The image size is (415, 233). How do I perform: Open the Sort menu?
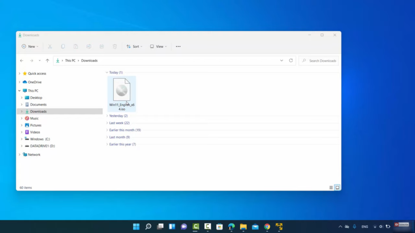[134, 47]
